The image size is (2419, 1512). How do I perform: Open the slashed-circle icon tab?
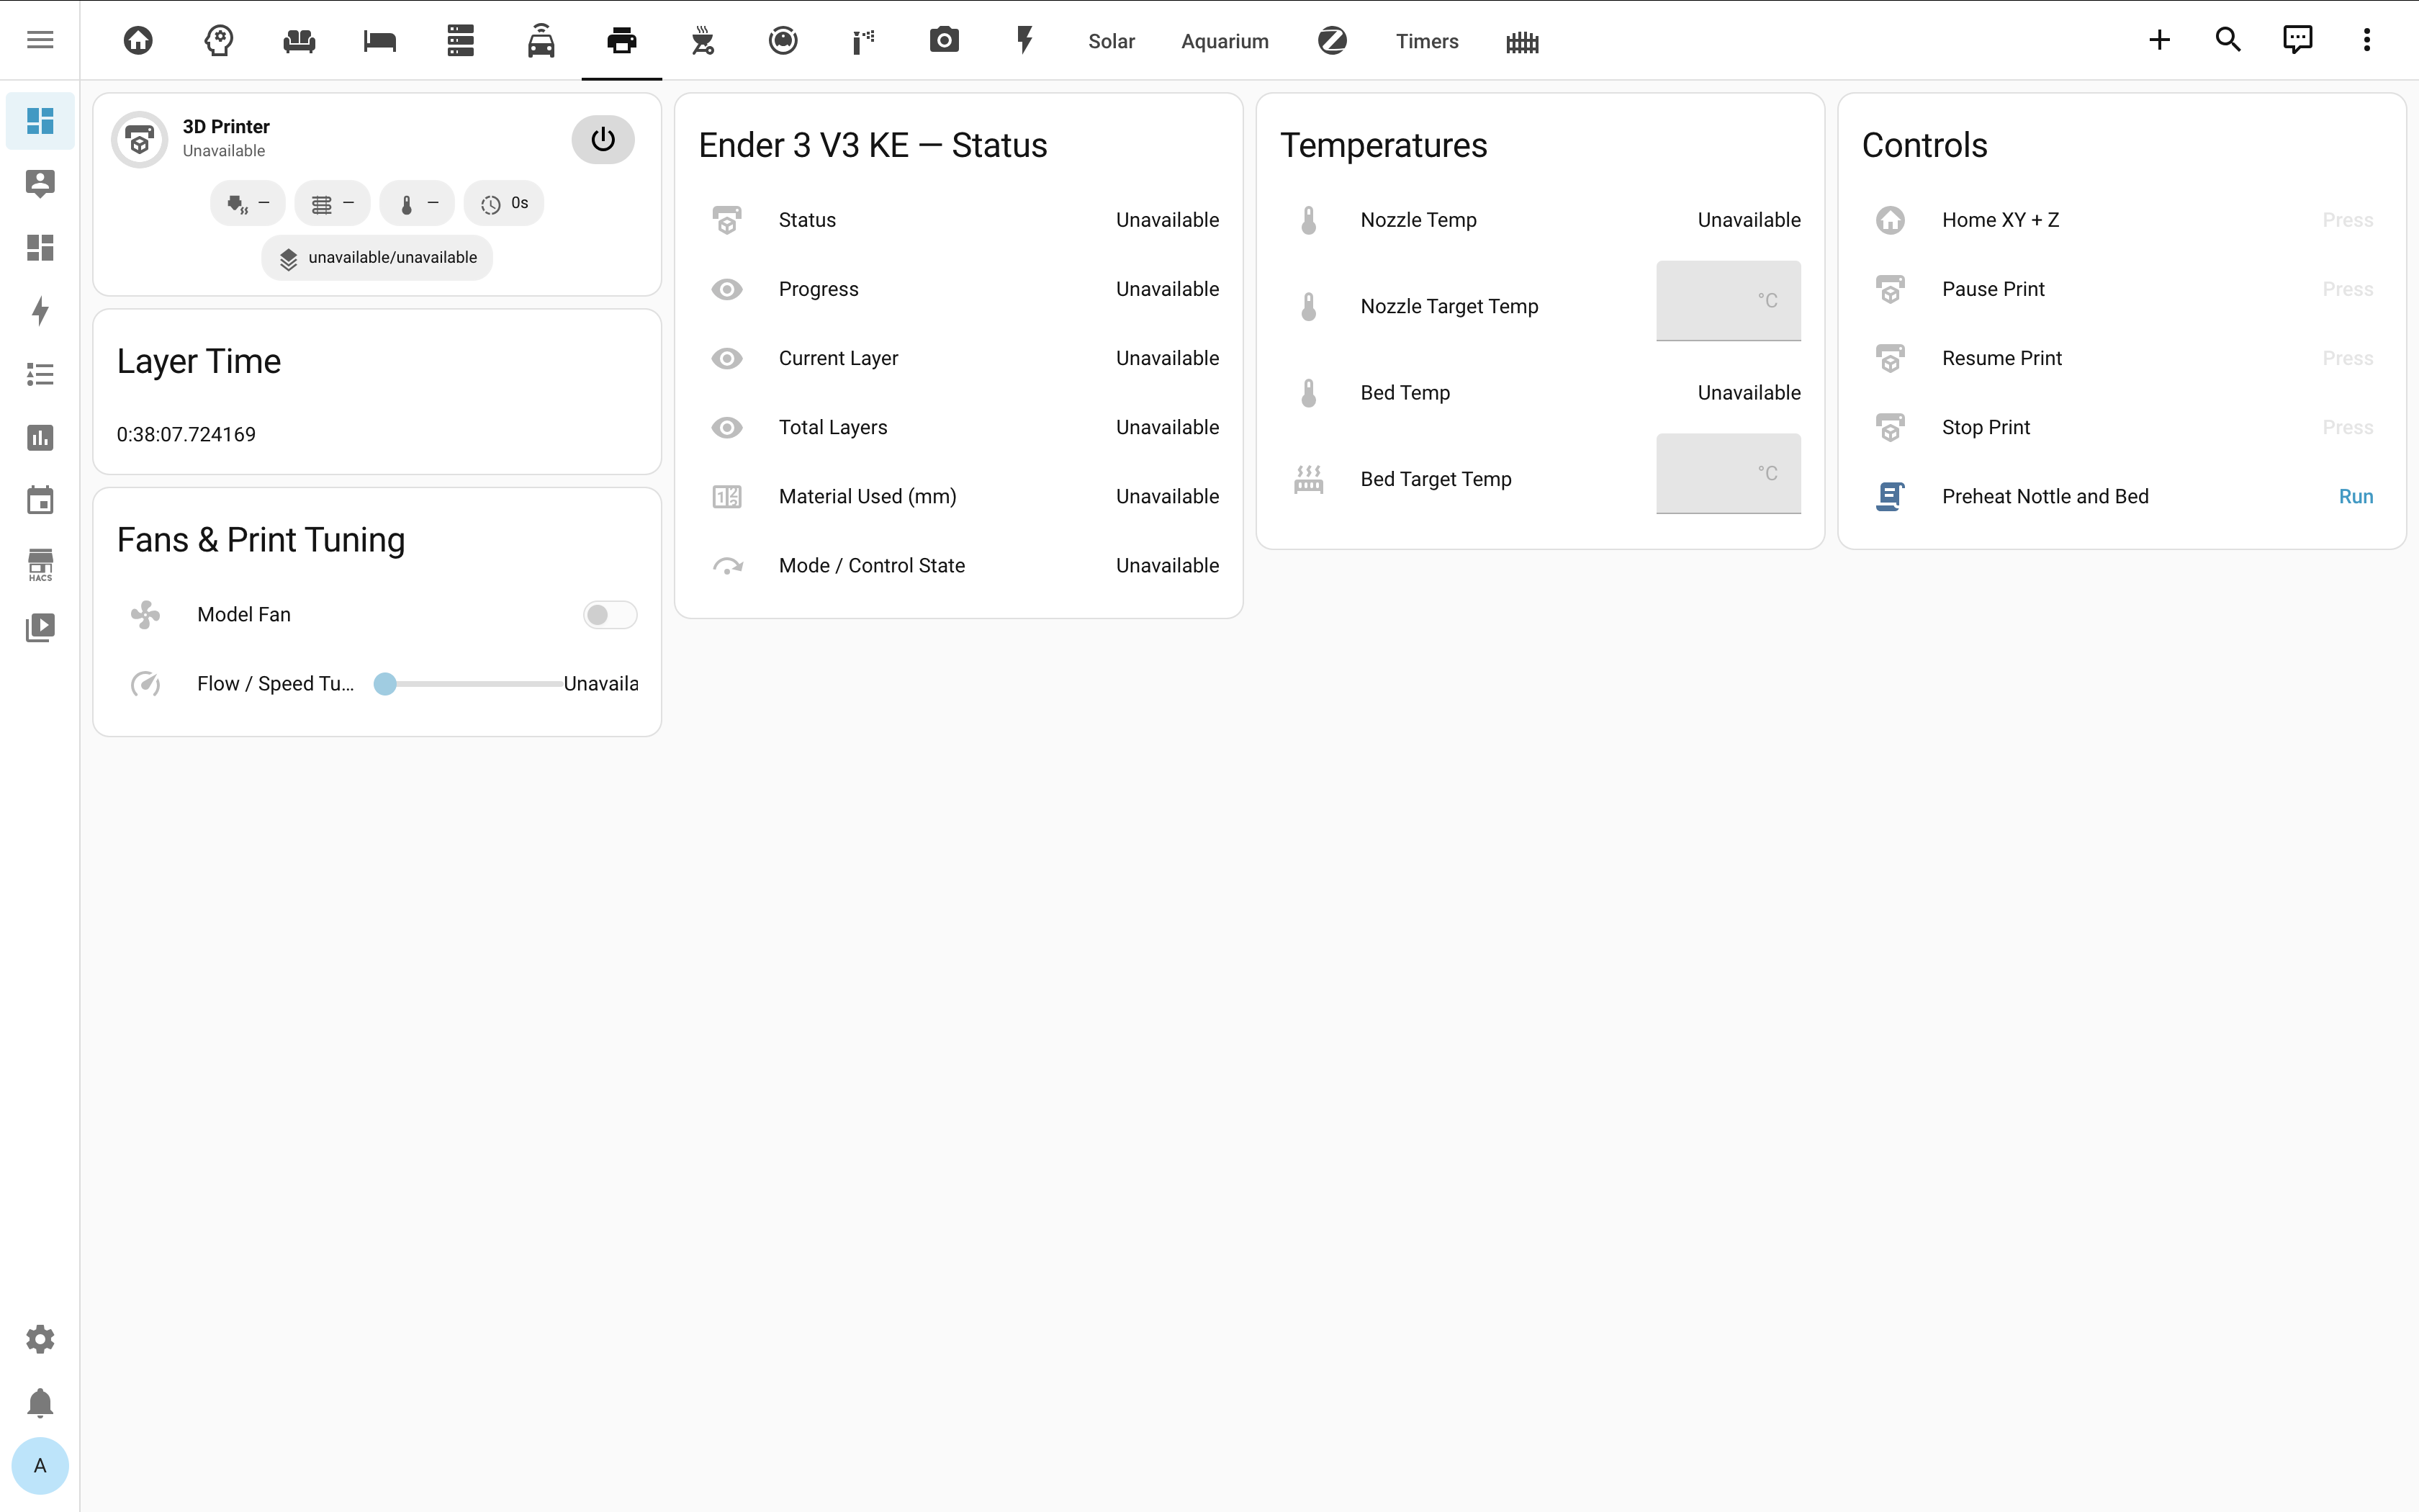point(1333,40)
